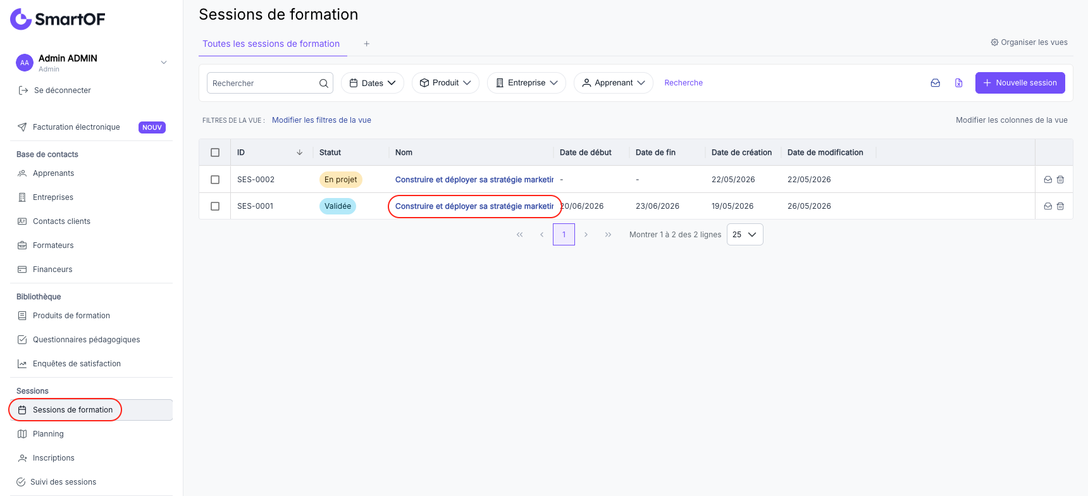
Task: Click mail icon in SES-0002 row
Action: [x=1048, y=180]
